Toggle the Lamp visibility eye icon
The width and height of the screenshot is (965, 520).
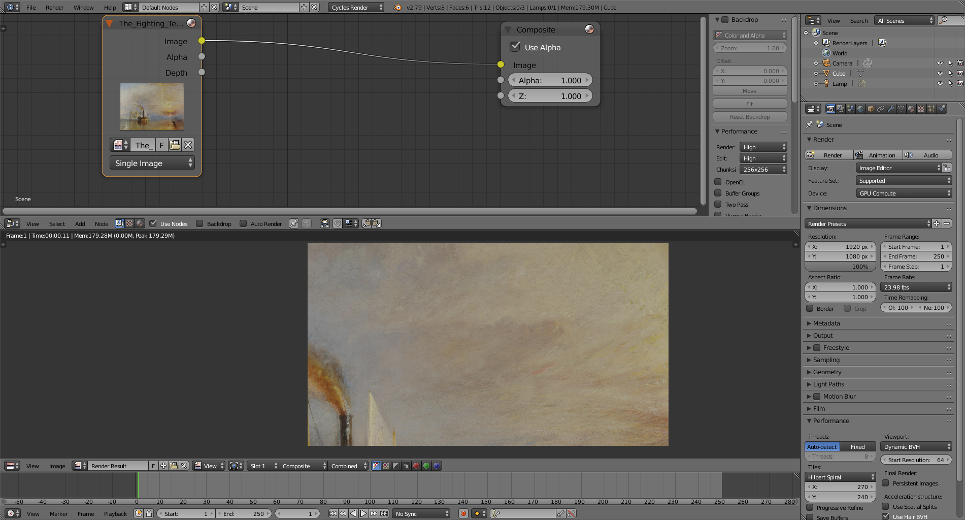pos(940,83)
